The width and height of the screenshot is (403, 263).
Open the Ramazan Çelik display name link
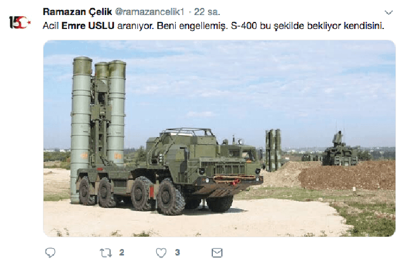[77, 12]
